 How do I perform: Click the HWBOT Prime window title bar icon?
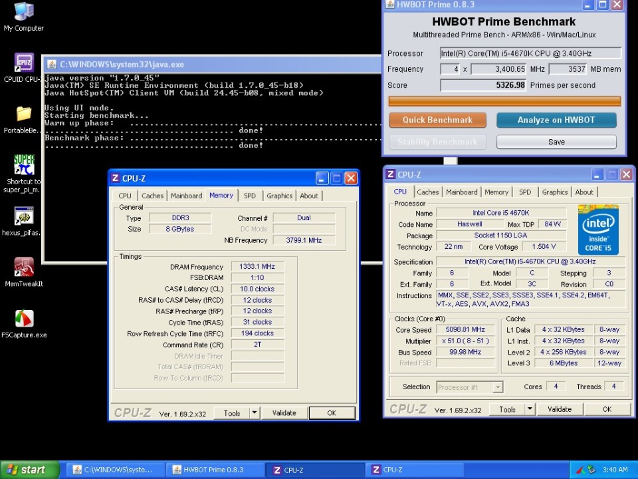coord(390,5)
